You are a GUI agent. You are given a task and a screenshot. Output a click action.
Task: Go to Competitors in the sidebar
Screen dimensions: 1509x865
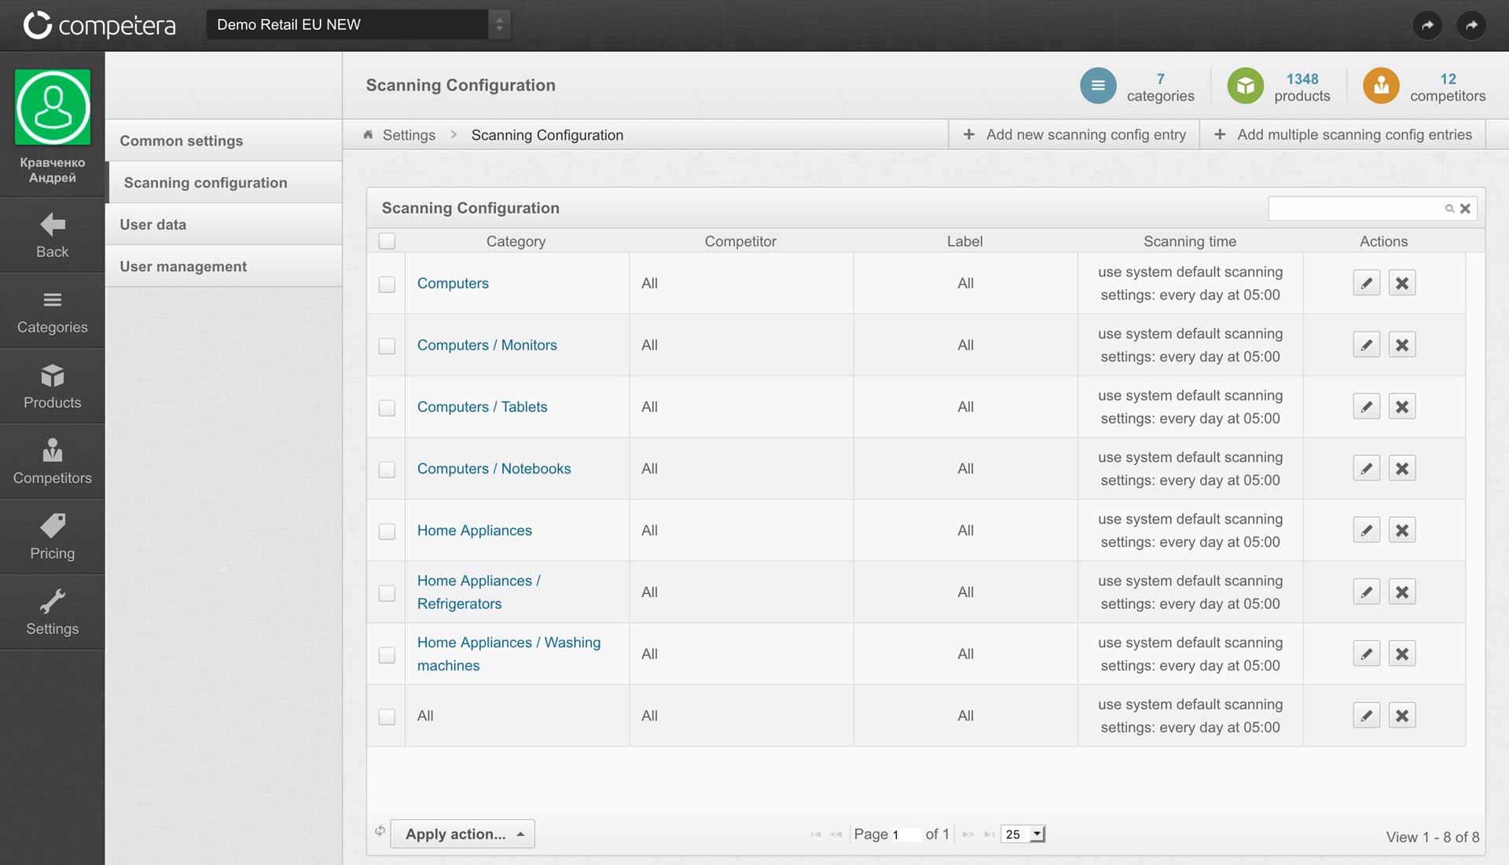click(52, 462)
